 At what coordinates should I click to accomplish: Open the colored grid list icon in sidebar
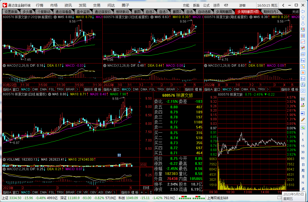(303, 36)
